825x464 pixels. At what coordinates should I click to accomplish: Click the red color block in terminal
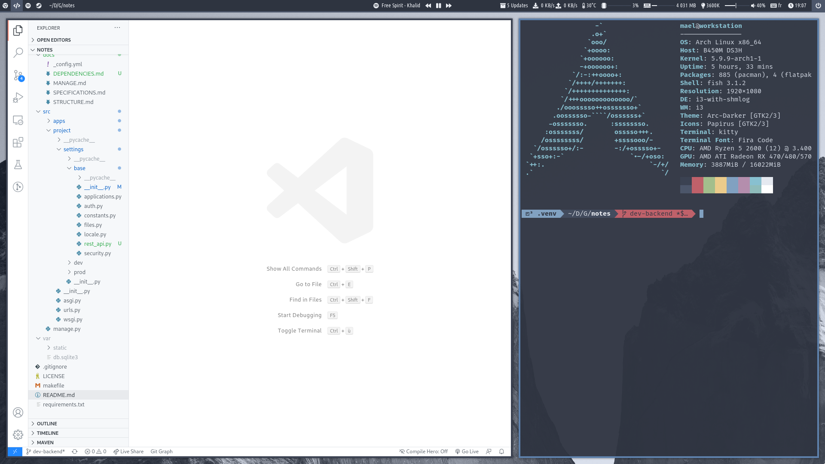[697, 185]
